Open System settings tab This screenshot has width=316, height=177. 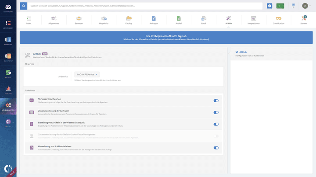(x=304, y=20)
